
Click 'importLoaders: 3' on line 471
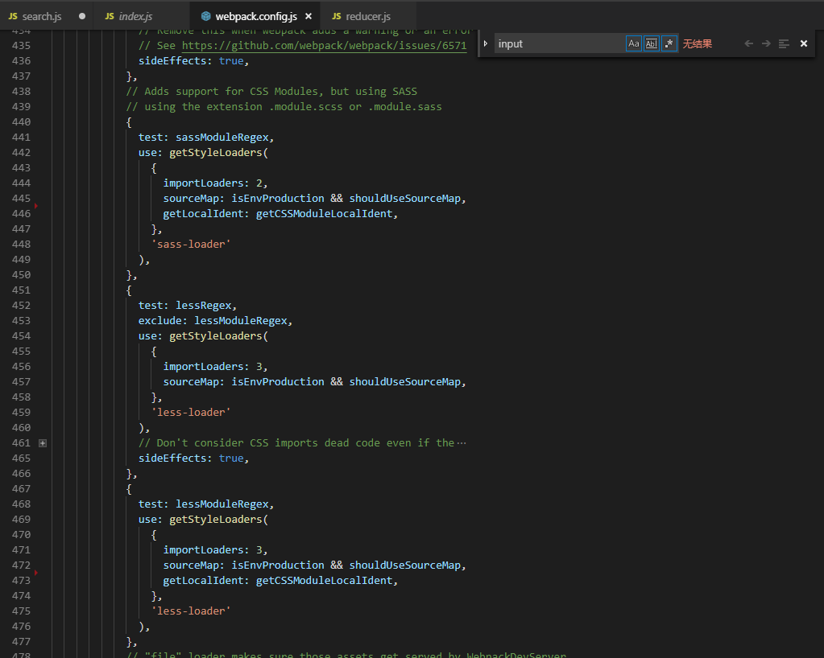pyautogui.click(x=213, y=550)
